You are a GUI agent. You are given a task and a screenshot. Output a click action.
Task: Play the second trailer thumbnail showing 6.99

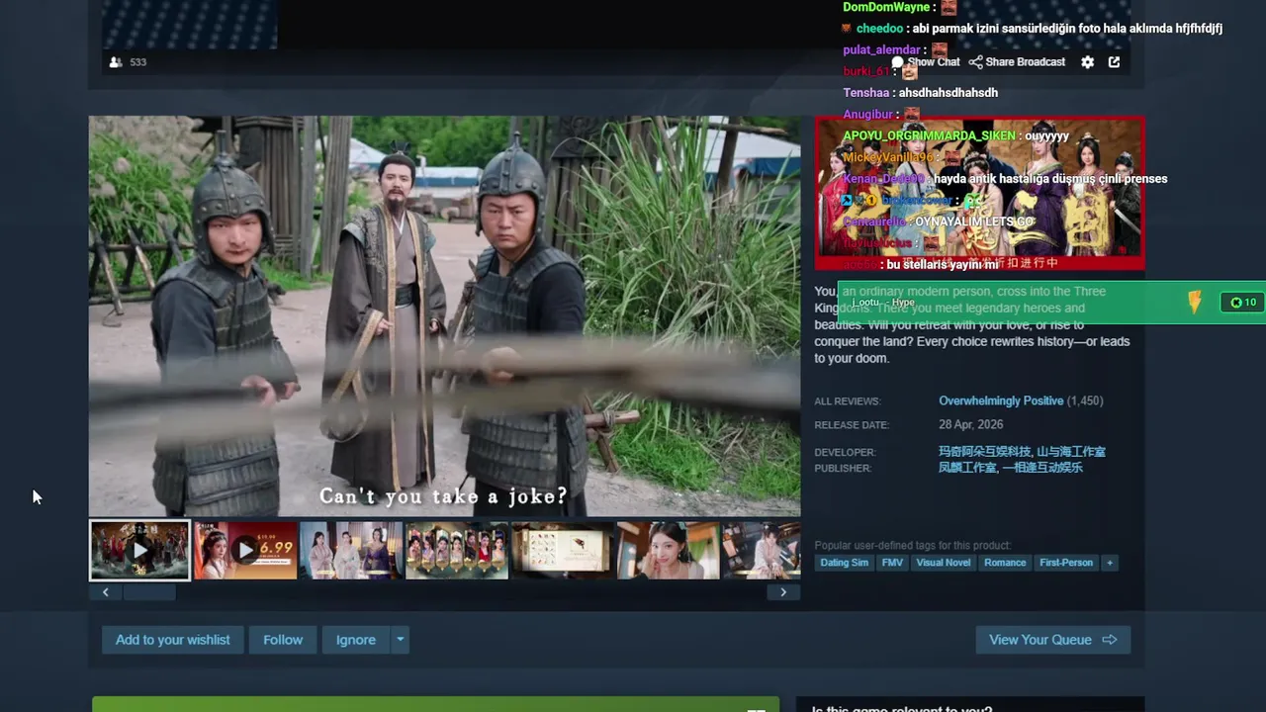(x=245, y=551)
